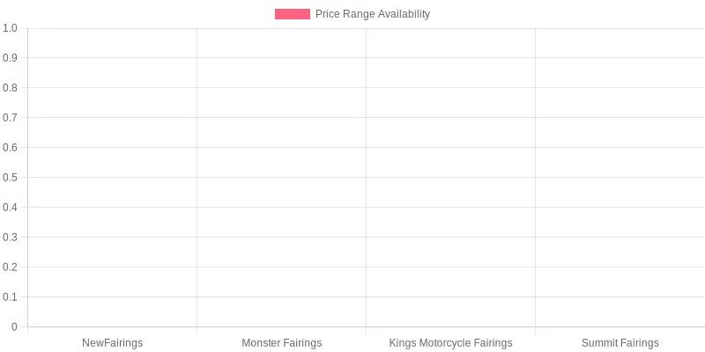Image resolution: width=705 pixels, height=352 pixels.
Task: Click the 0.9 y-axis tick label
Action: tap(10, 58)
